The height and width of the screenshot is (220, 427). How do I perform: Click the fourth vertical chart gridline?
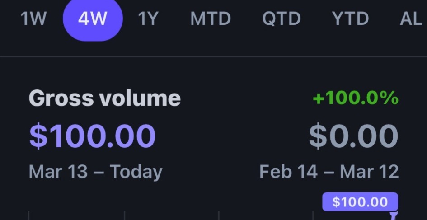pyautogui.click(x=314, y=215)
